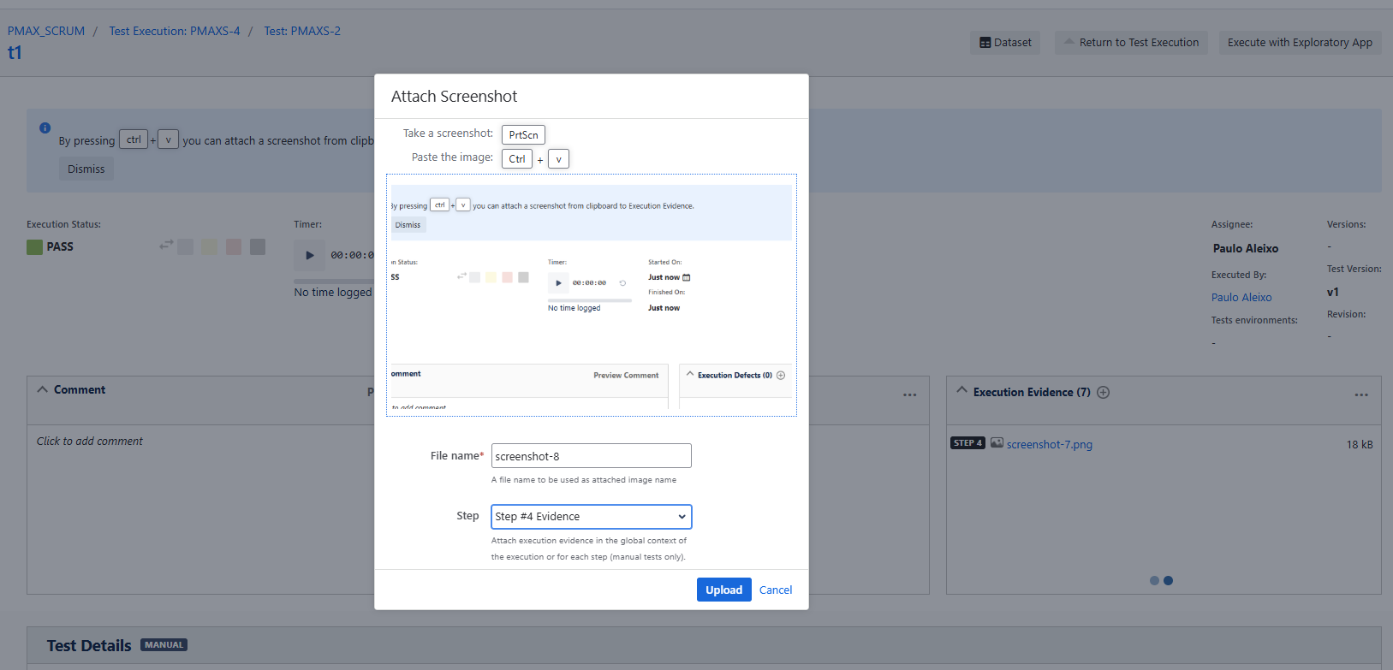Image resolution: width=1393 pixels, height=670 pixels.
Task: Click the Dataset button
Action: [1005, 43]
